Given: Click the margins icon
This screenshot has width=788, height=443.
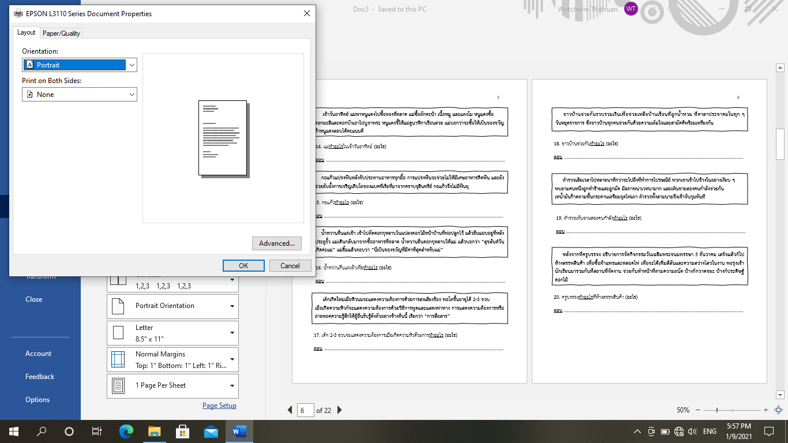Looking at the screenshot, I should tap(118, 359).
